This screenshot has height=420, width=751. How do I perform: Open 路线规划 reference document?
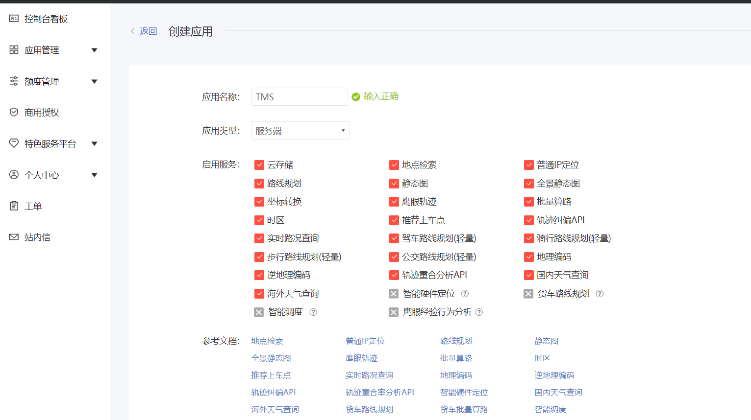click(456, 341)
